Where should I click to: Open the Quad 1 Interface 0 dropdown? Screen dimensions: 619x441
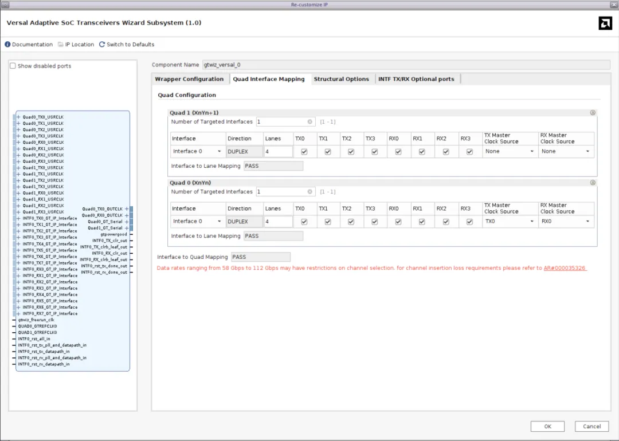(197, 151)
